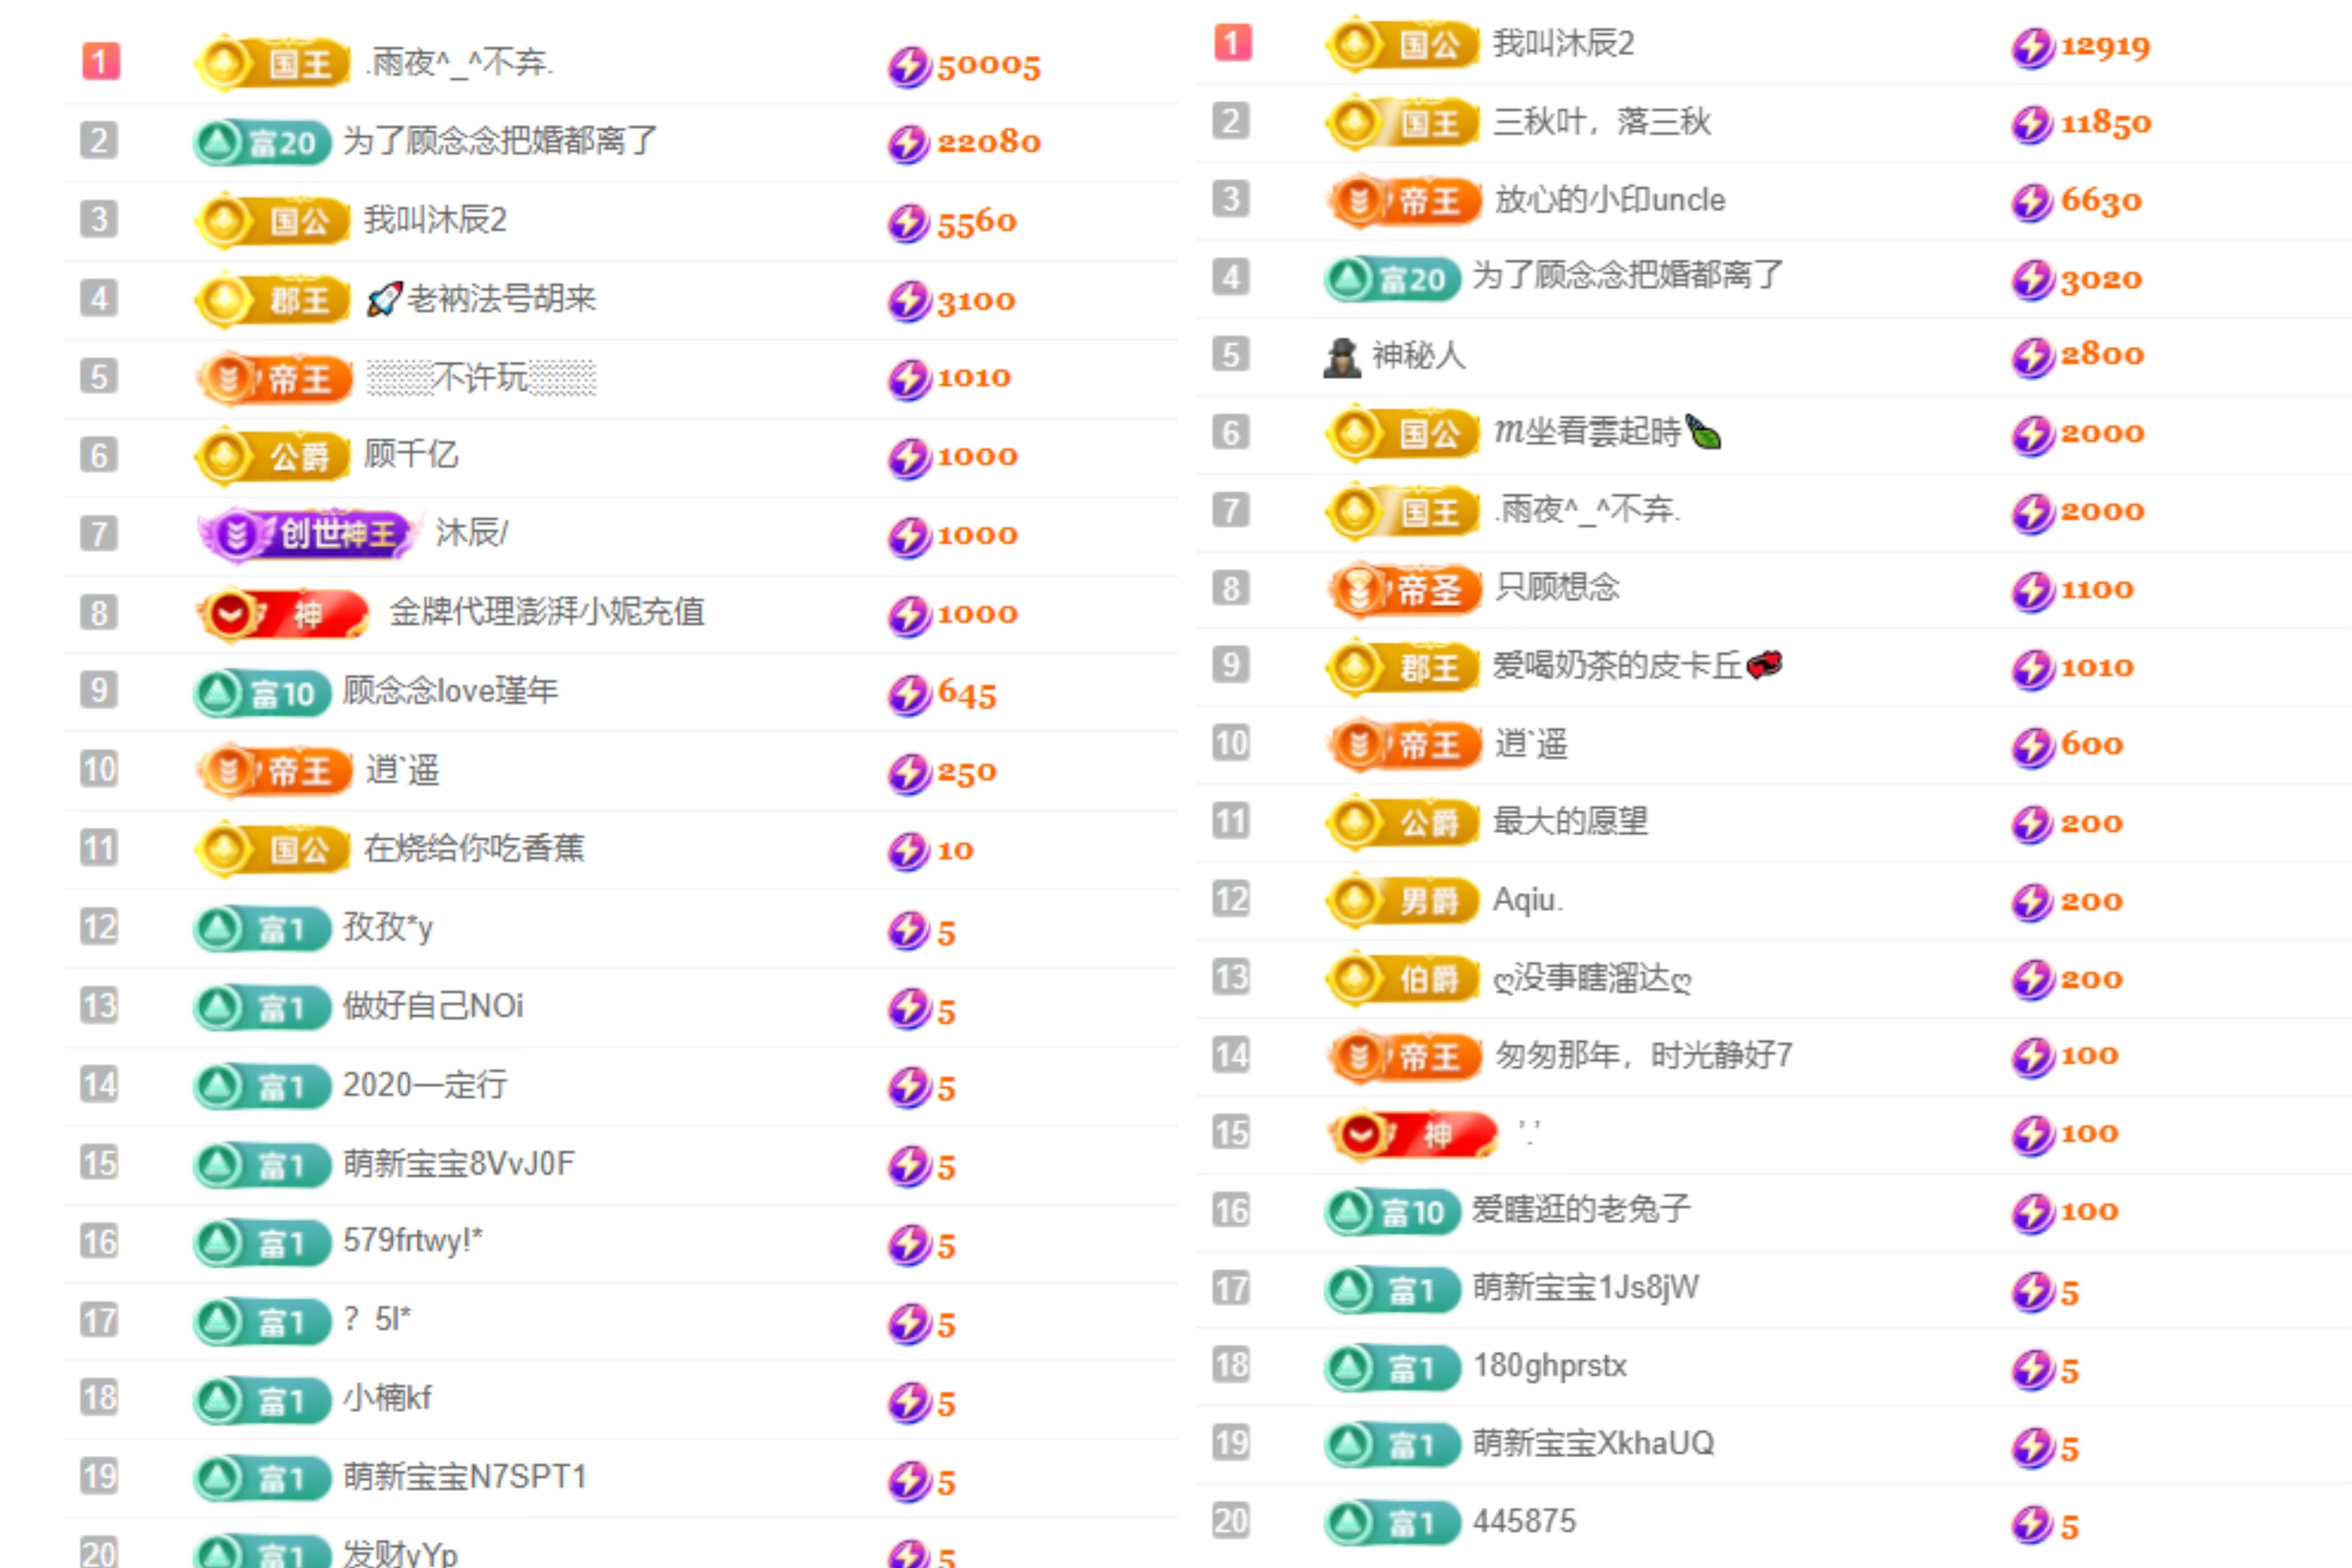
Task: Click the red 神 badge beside 金牌代理澎湃小妮充值
Action: [282, 613]
